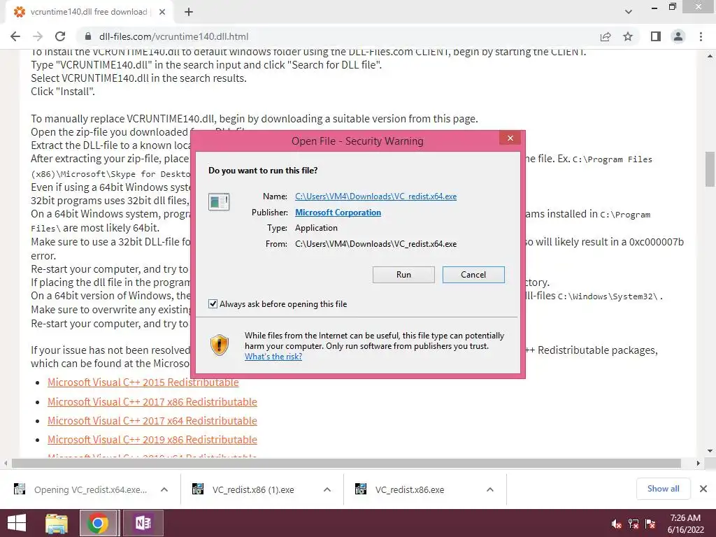The image size is (716, 537).
Task: Open OneNote from the taskbar
Action: pyautogui.click(x=143, y=523)
